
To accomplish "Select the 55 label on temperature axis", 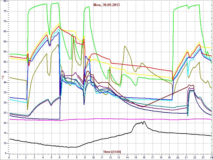I will (5, 52).
